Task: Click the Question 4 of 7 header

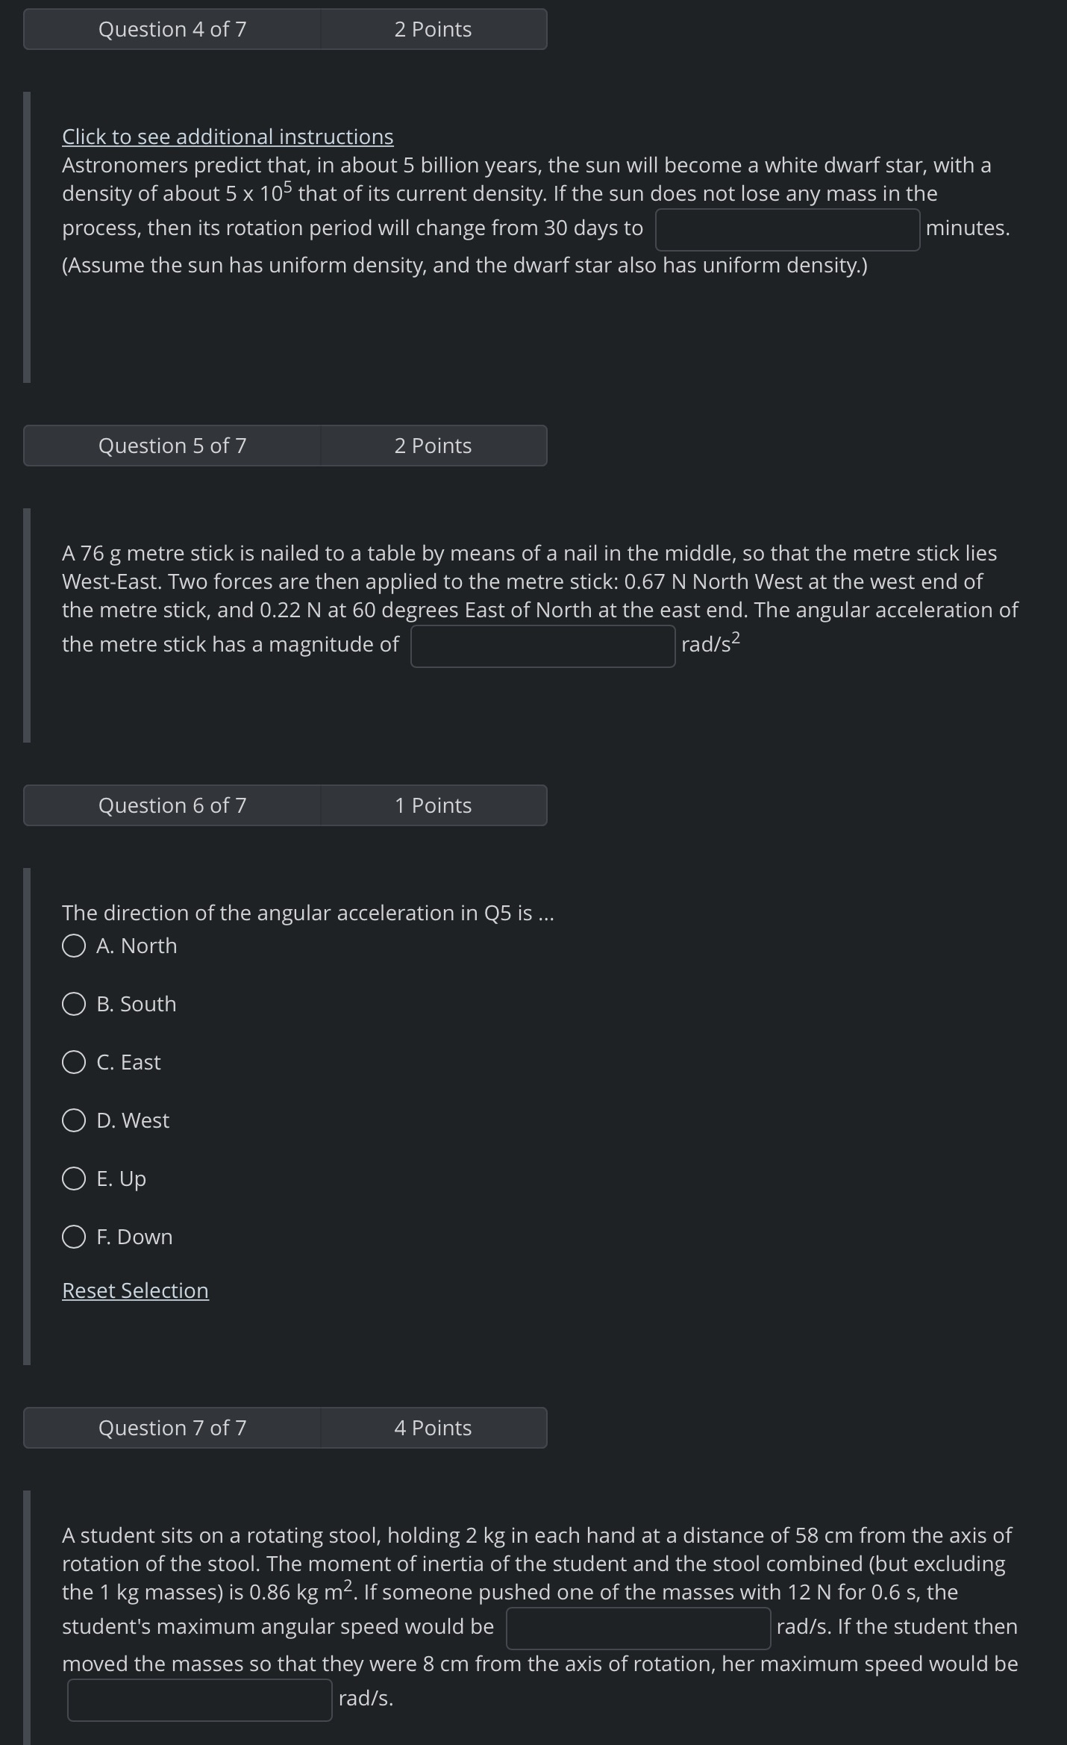Action: [172, 29]
